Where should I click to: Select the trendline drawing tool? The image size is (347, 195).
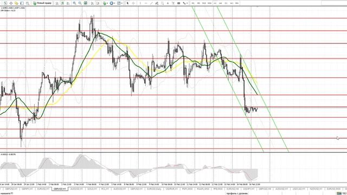151,3
